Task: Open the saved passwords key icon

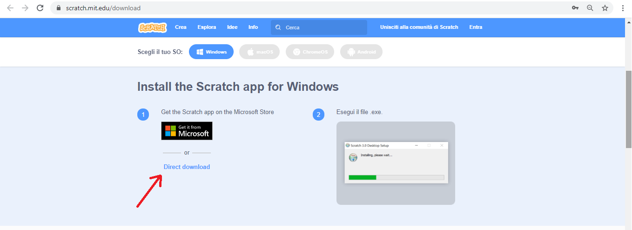Action: 575,8
